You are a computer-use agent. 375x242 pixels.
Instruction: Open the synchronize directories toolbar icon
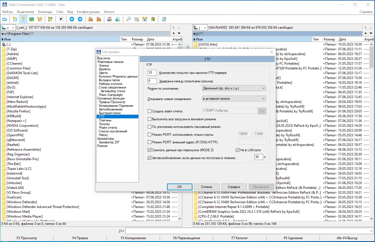point(145,19)
